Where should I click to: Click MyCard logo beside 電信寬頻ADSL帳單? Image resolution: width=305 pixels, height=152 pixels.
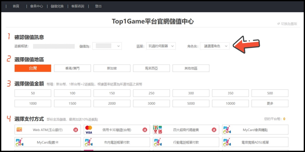[227, 142]
